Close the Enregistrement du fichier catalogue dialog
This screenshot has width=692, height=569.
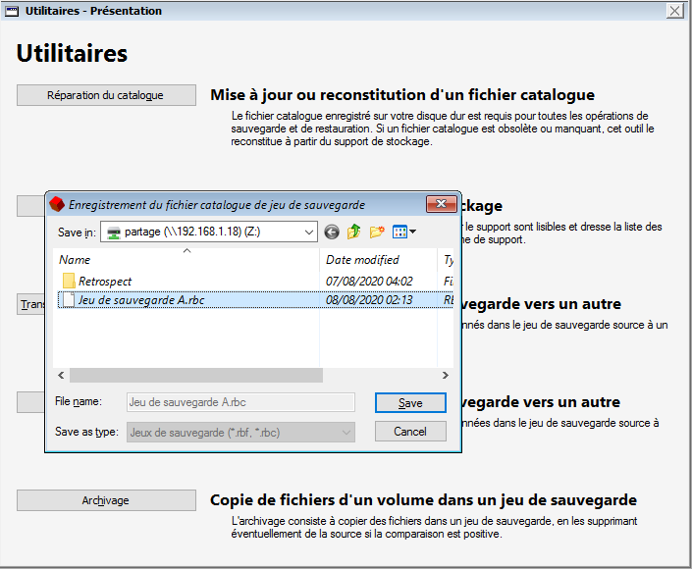coord(440,205)
